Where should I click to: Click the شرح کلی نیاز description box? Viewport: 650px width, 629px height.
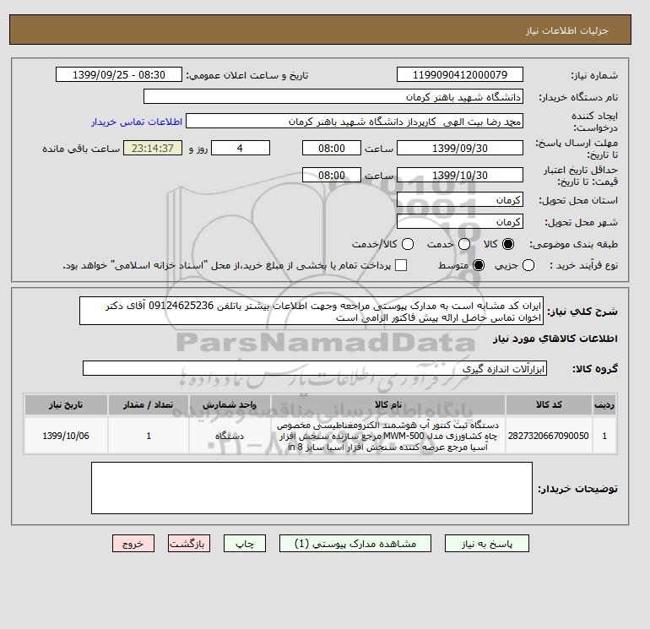[311, 312]
